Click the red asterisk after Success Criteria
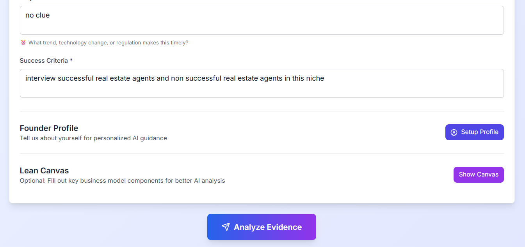Image resolution: width=525 pixels, height=247 pixels. (x=71, y=61)
